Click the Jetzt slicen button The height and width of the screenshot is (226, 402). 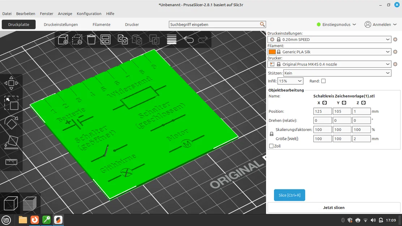334,208
